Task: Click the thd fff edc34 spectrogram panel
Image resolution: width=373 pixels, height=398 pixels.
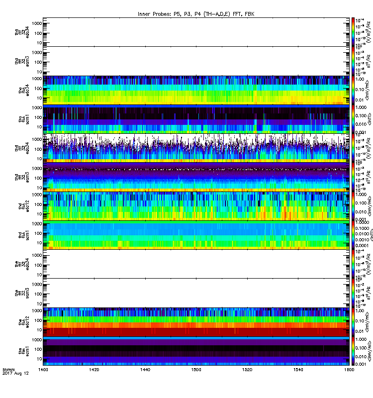Action: [x=196, y=148]
